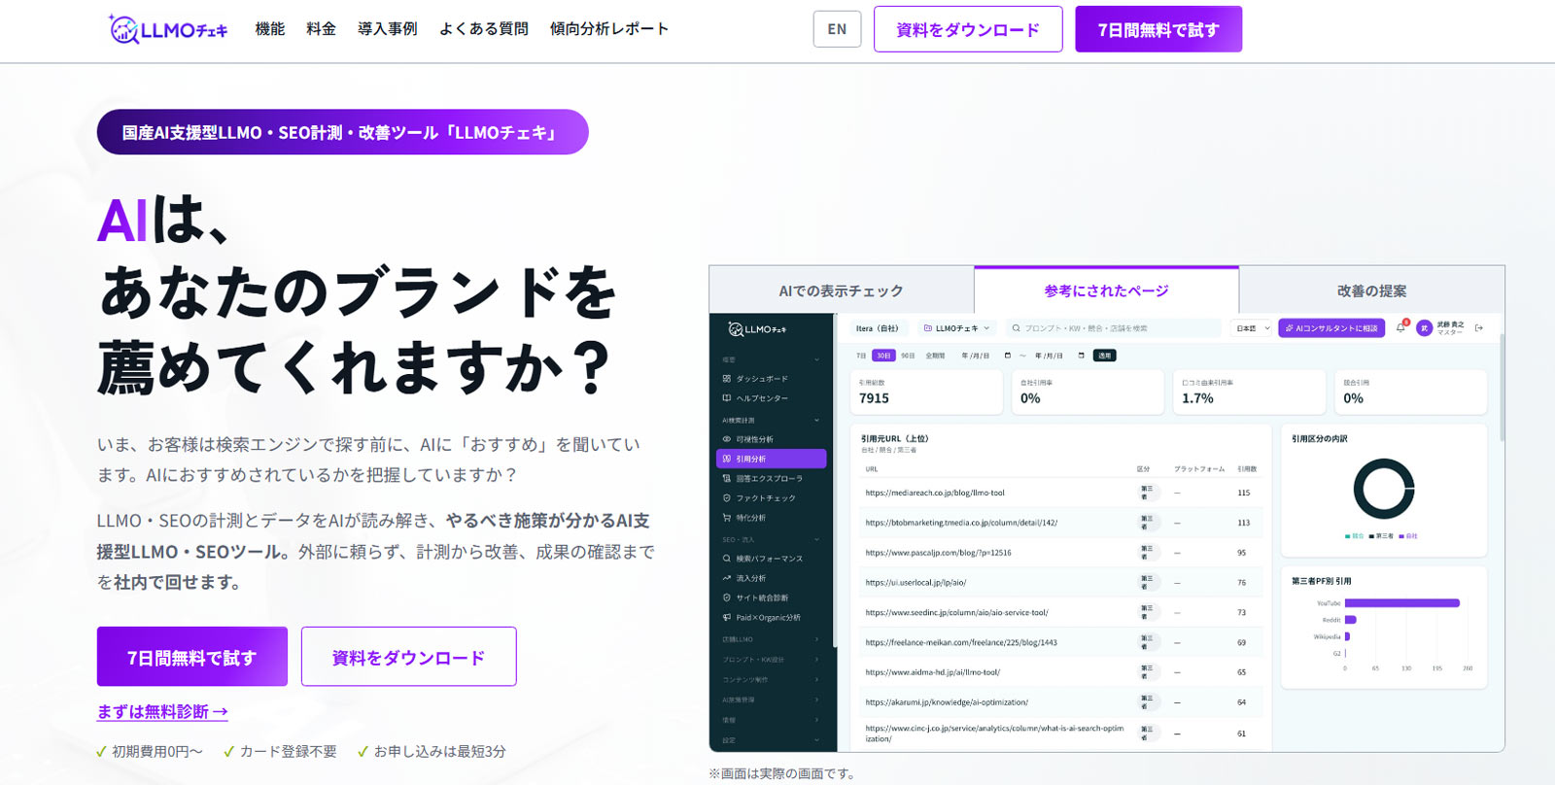Click header 7日間無料で試す button

(x=1158, y=29)
